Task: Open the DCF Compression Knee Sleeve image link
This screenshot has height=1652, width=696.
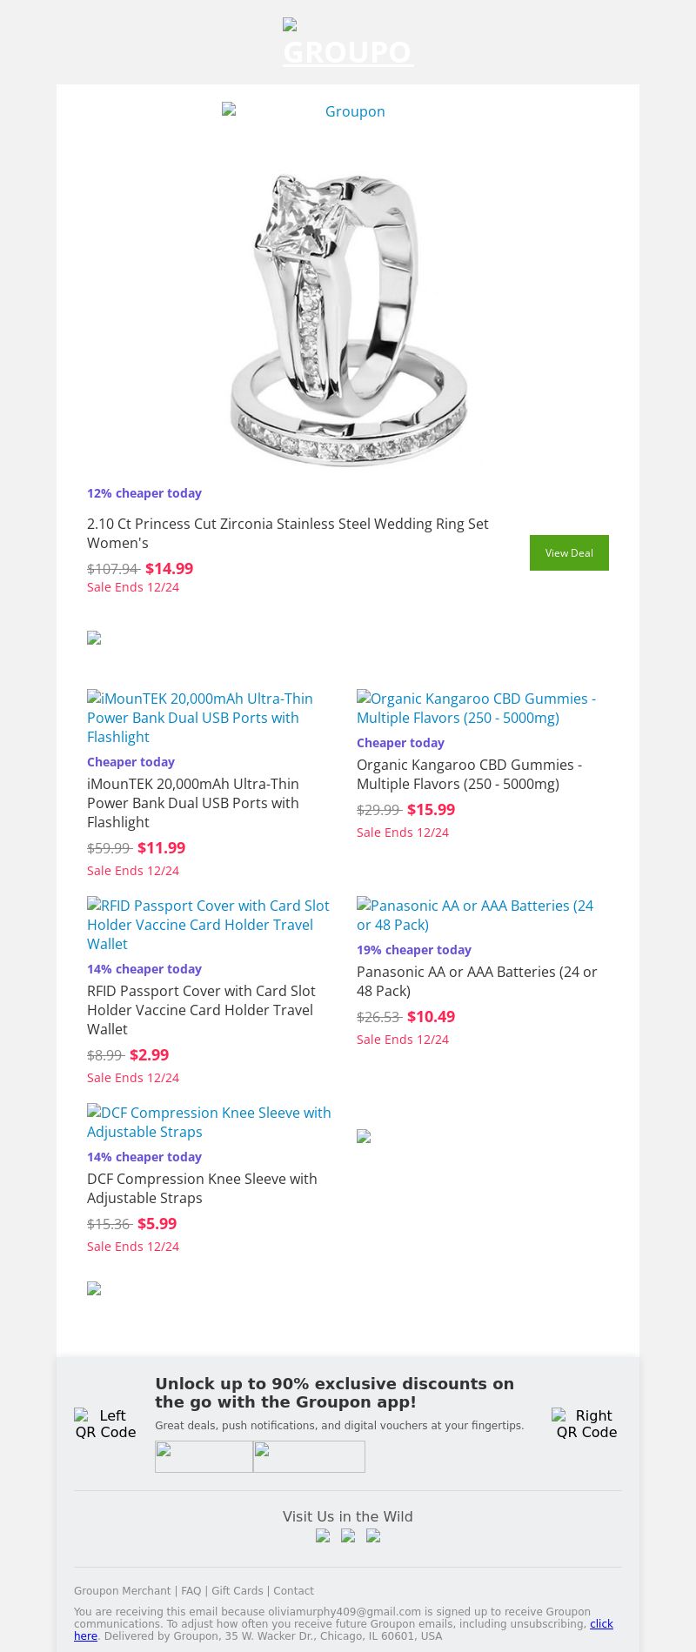Action: click(x=209, y=1122)
